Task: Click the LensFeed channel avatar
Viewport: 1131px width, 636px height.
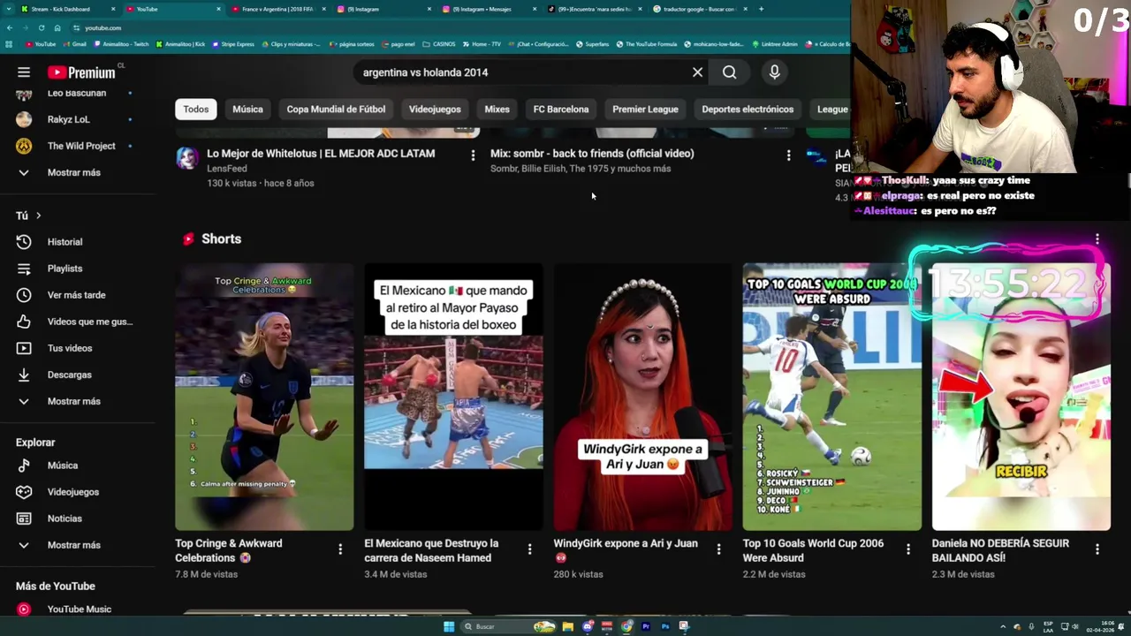Action: coord(186,157)
